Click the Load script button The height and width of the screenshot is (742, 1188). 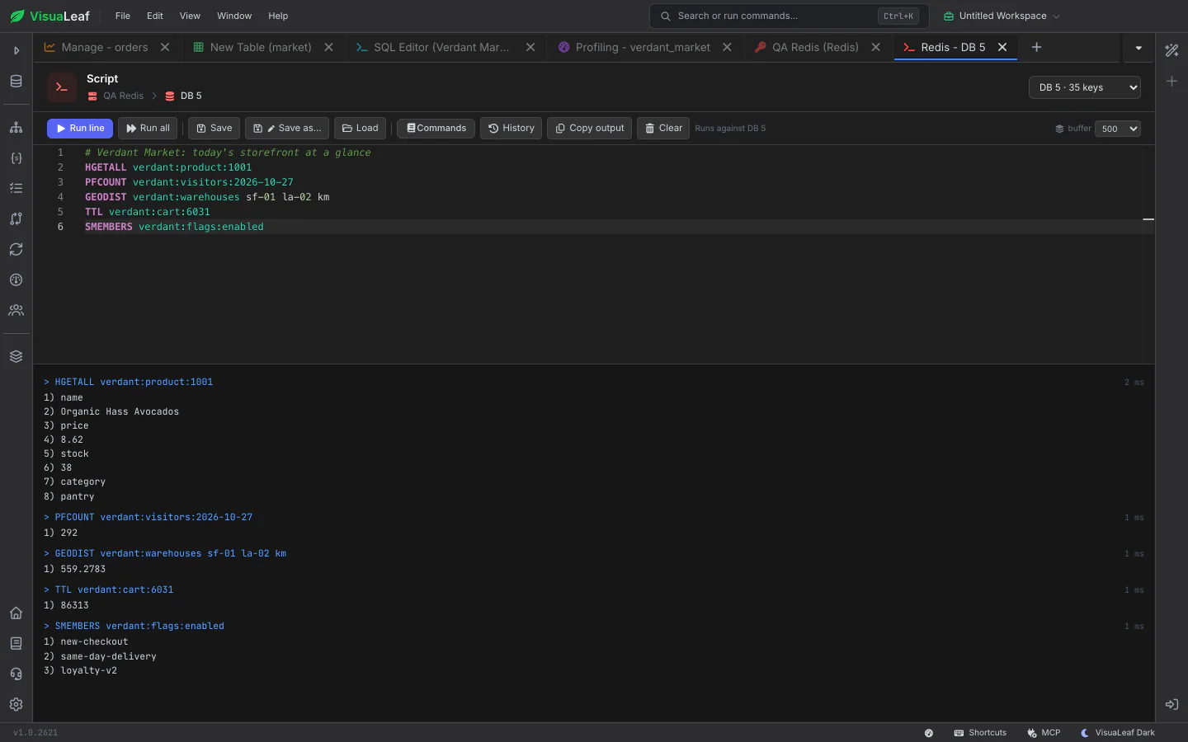tap(360, 128)
